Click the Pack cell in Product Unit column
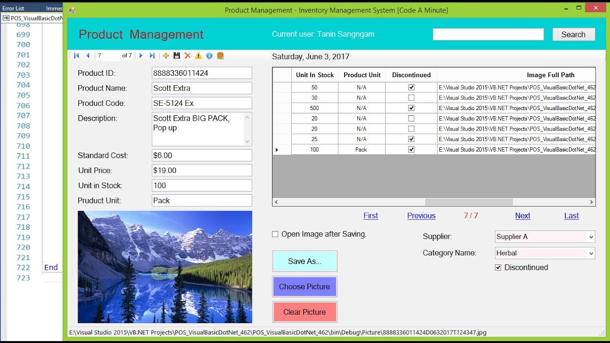Screen dimensions: 610x343 click(362, 150)
